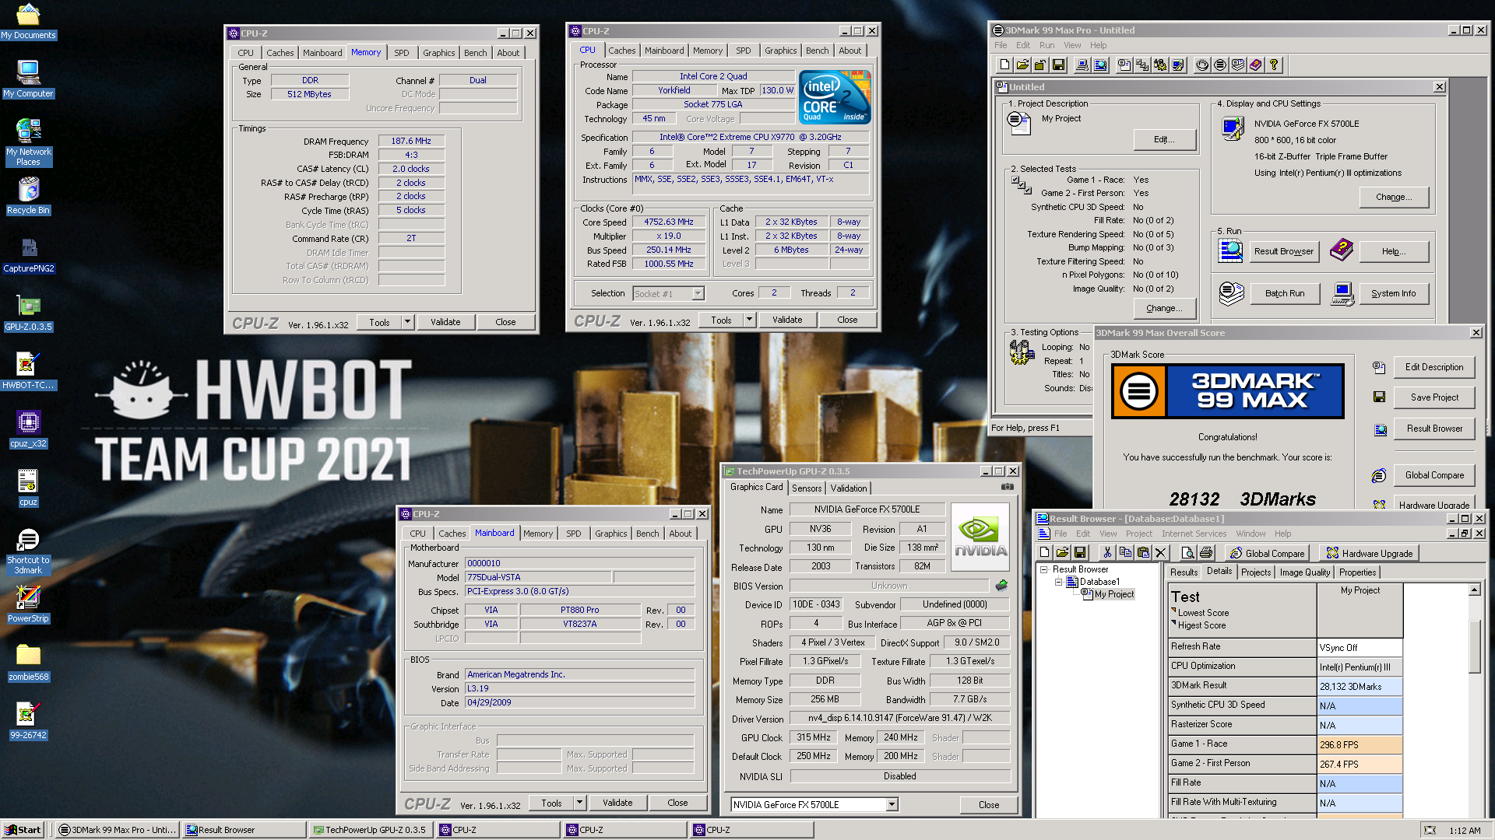Image resolution: width=1495 pixels, height=840 pixels.
Task: Select zombie568 folder desktop icon
Action: pyautogui.click(x=28, y=662)
